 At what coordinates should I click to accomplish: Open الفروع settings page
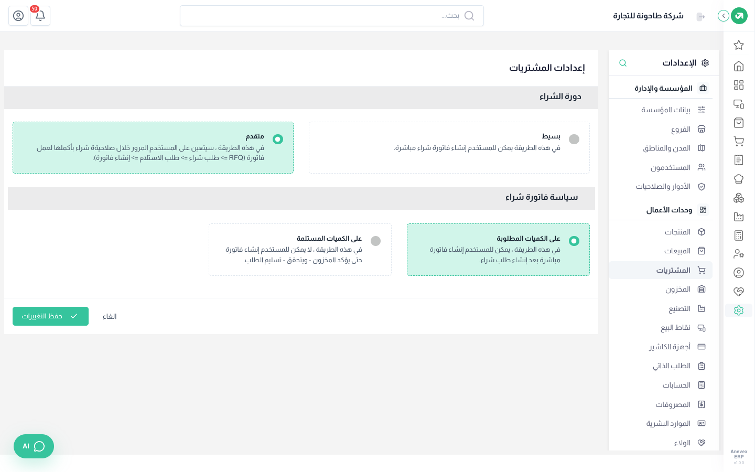tap(661, 129)
